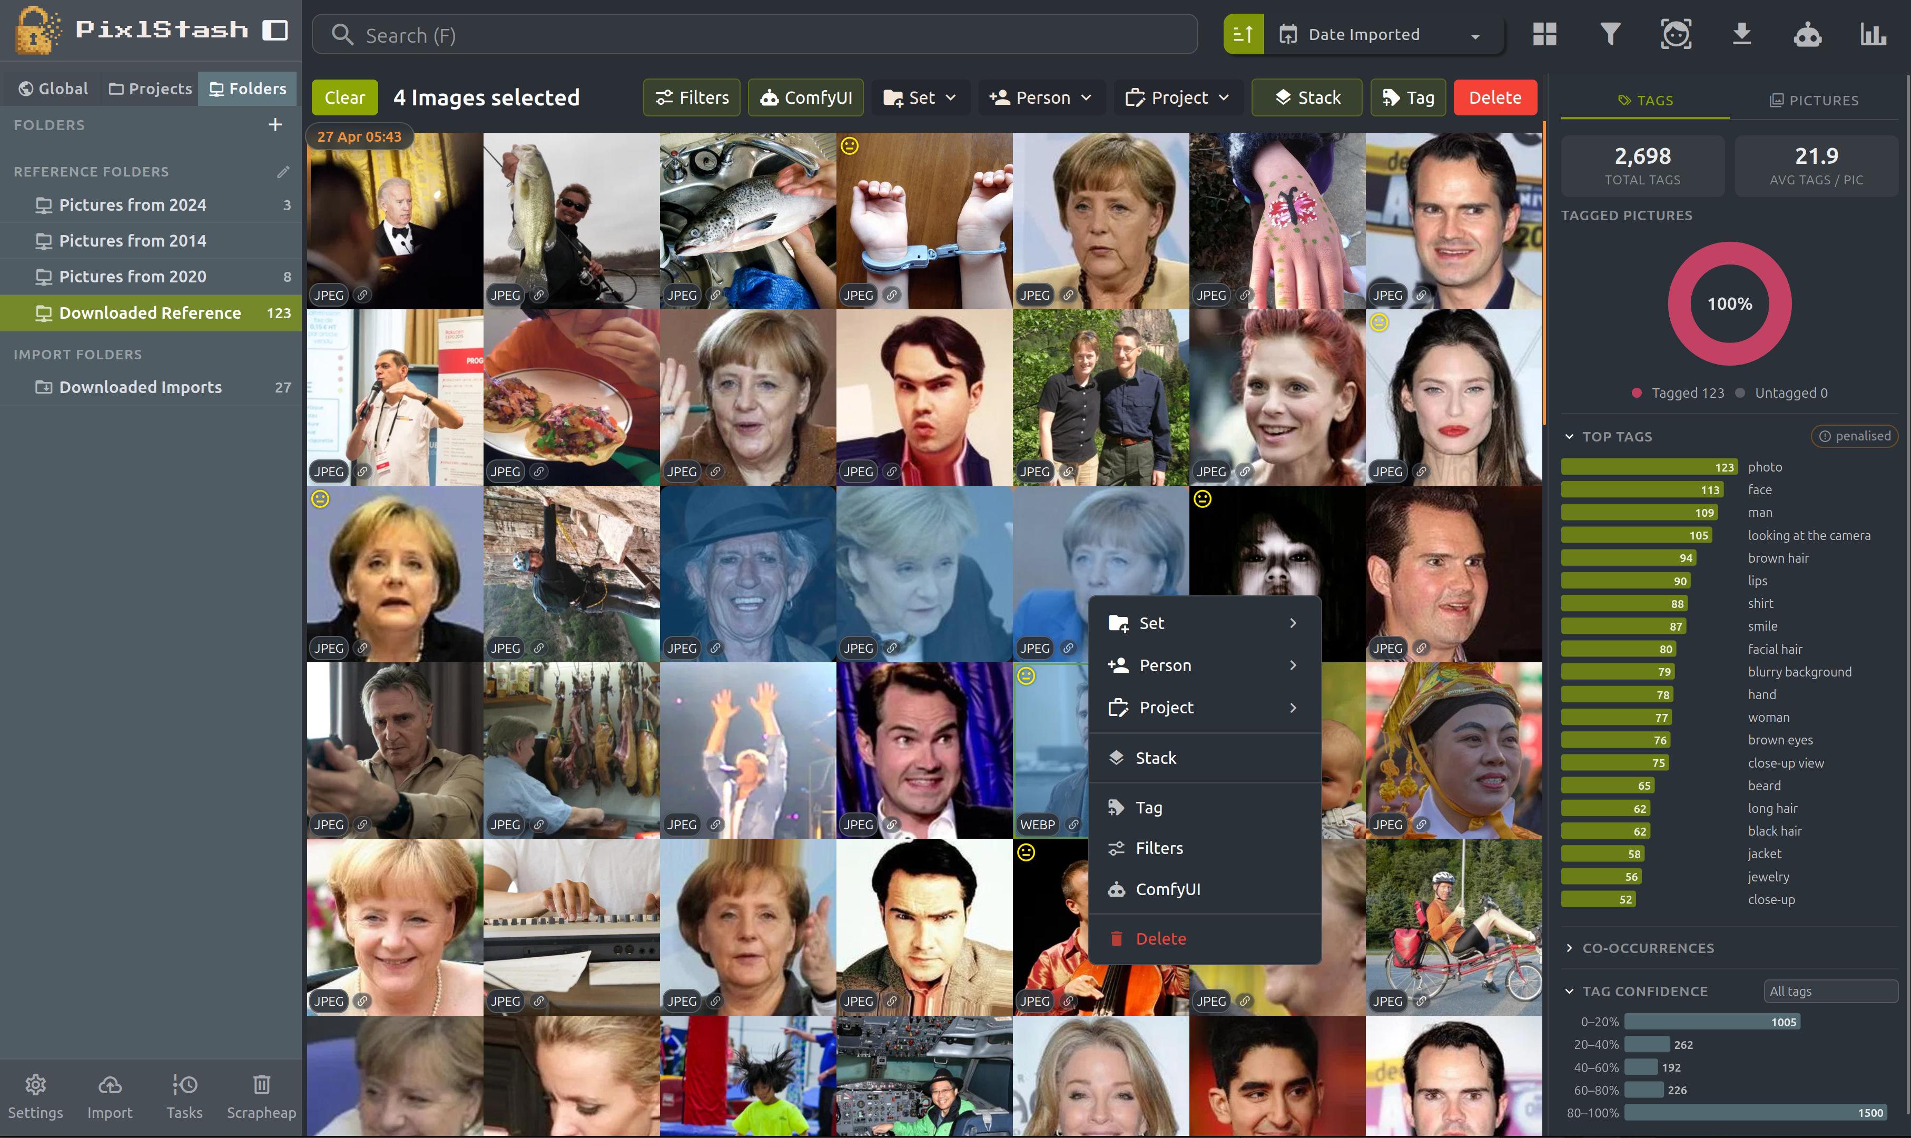Screen dimensions: 1911x1138
Task: Click the ascending sort order icon
Action: coord(1243,34)
